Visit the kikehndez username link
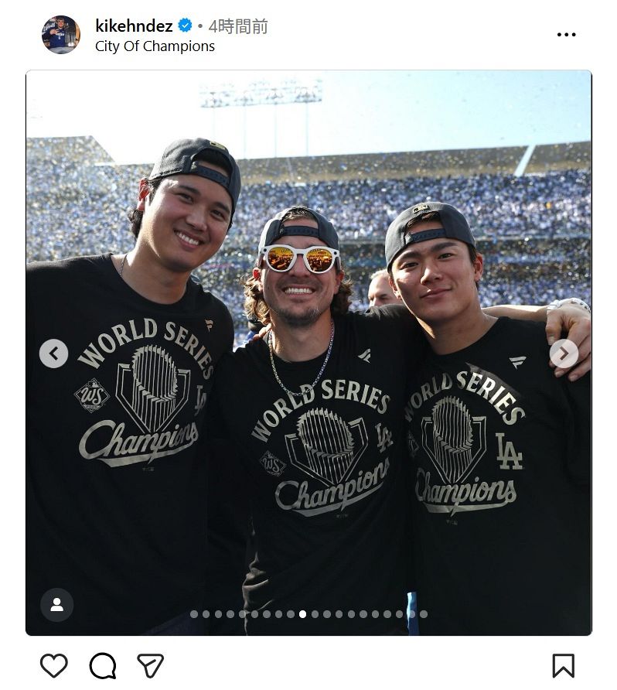 (134, 26)
